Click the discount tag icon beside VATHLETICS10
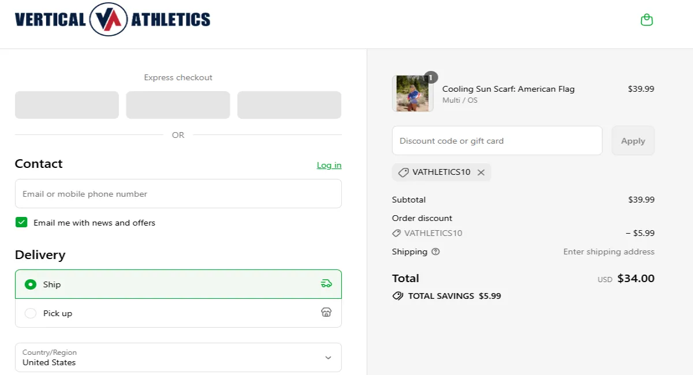The width and height of the screenshot is (693, 375). (x=403, y=172)
